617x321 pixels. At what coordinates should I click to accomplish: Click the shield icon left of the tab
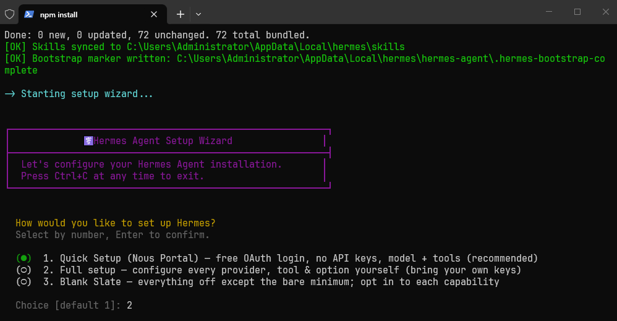pyautogui.click(x=9, y=14)
